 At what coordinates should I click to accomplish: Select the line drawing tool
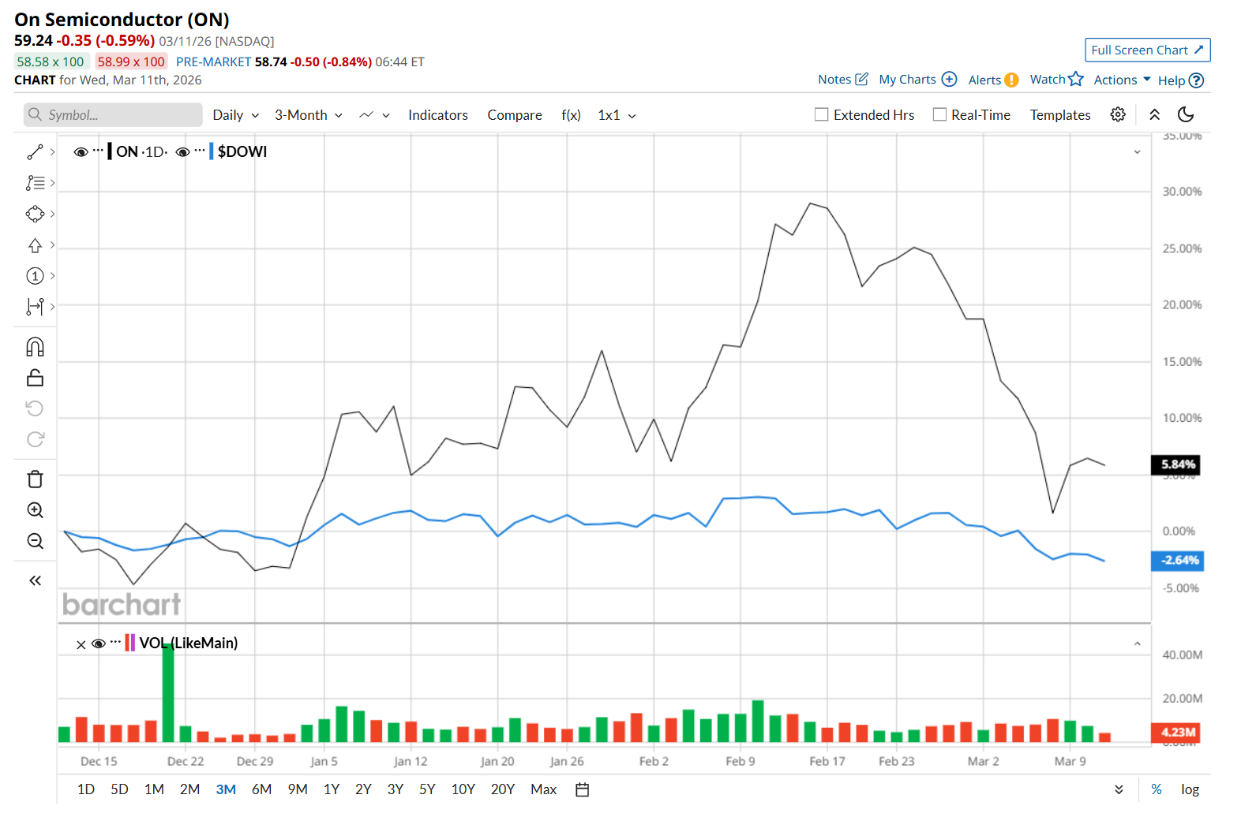(x=35, y=152)
